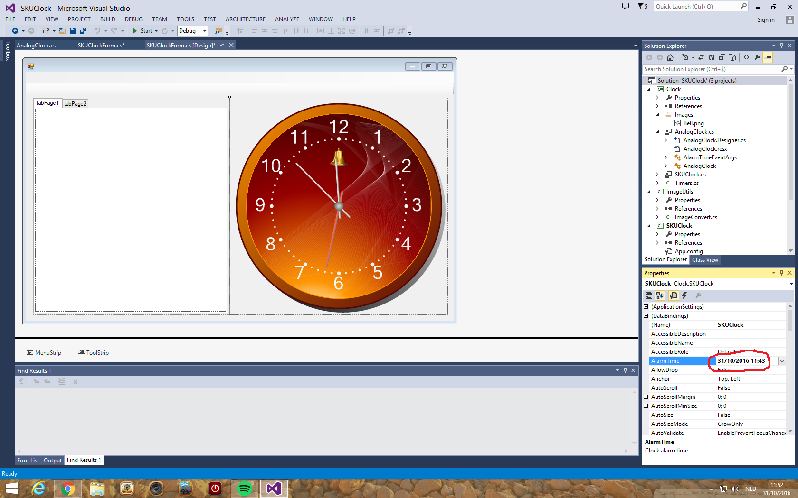The width and height of the screenshot is (798, 498).
Task: Open the BUILD menu
Action: click(107, 19)
